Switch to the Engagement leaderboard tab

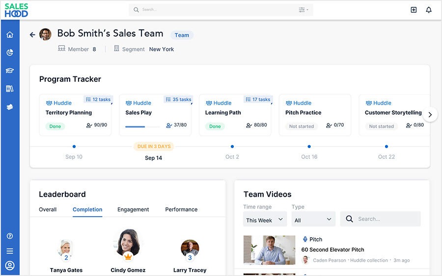pyautogui.click(x=133, y=209)
